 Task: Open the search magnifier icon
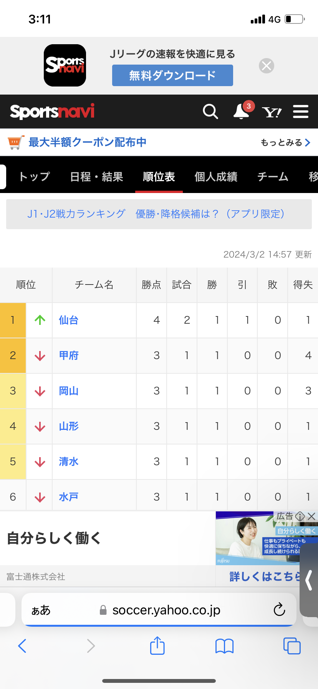[210, 112]
